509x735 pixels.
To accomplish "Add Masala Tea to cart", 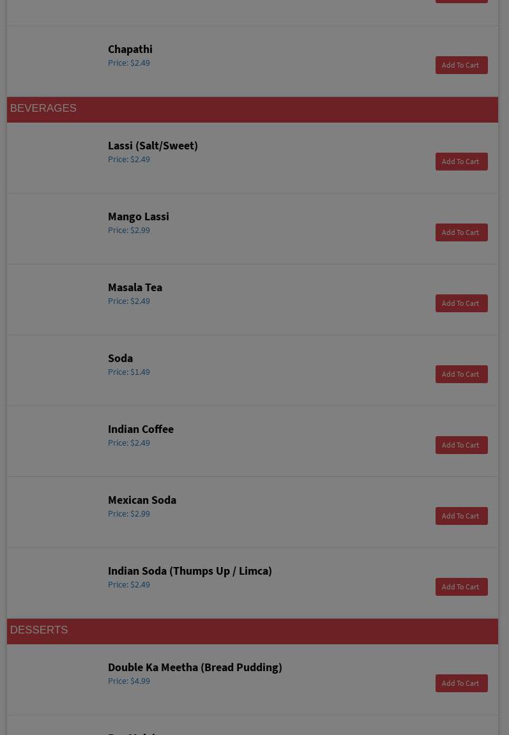I will click(461, 303).
